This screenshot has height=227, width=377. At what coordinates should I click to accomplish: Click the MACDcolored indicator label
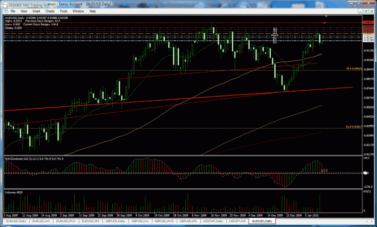[34, 159]
